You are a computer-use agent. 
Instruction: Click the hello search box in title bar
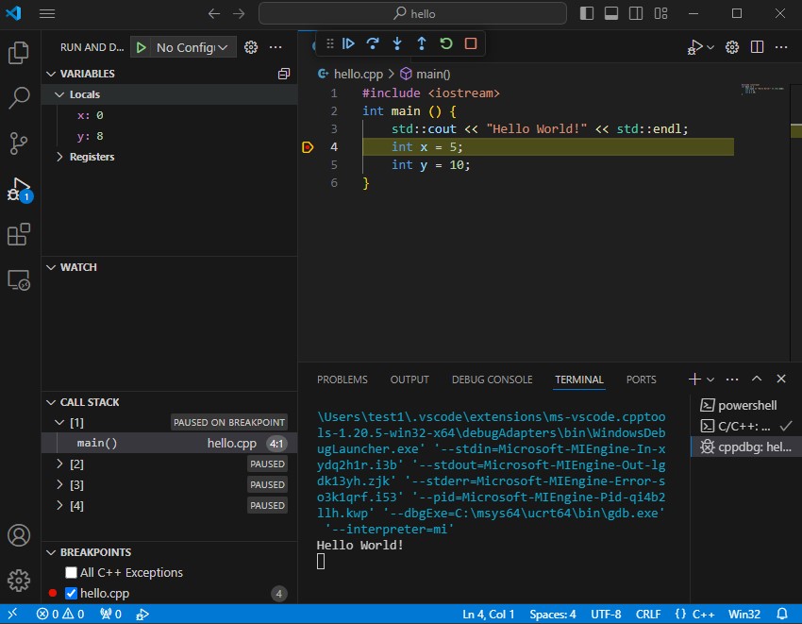click(x=413, y=14)
